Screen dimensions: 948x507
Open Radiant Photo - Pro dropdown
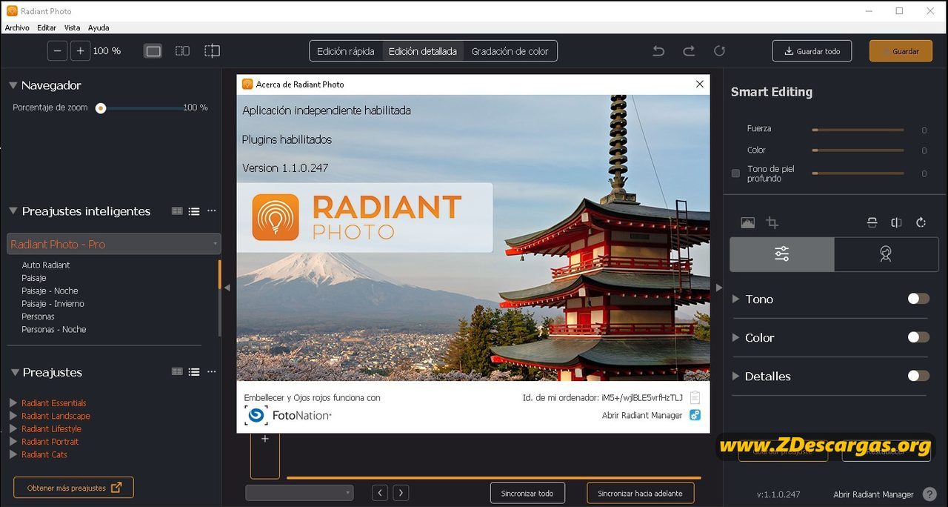point(114,244)
